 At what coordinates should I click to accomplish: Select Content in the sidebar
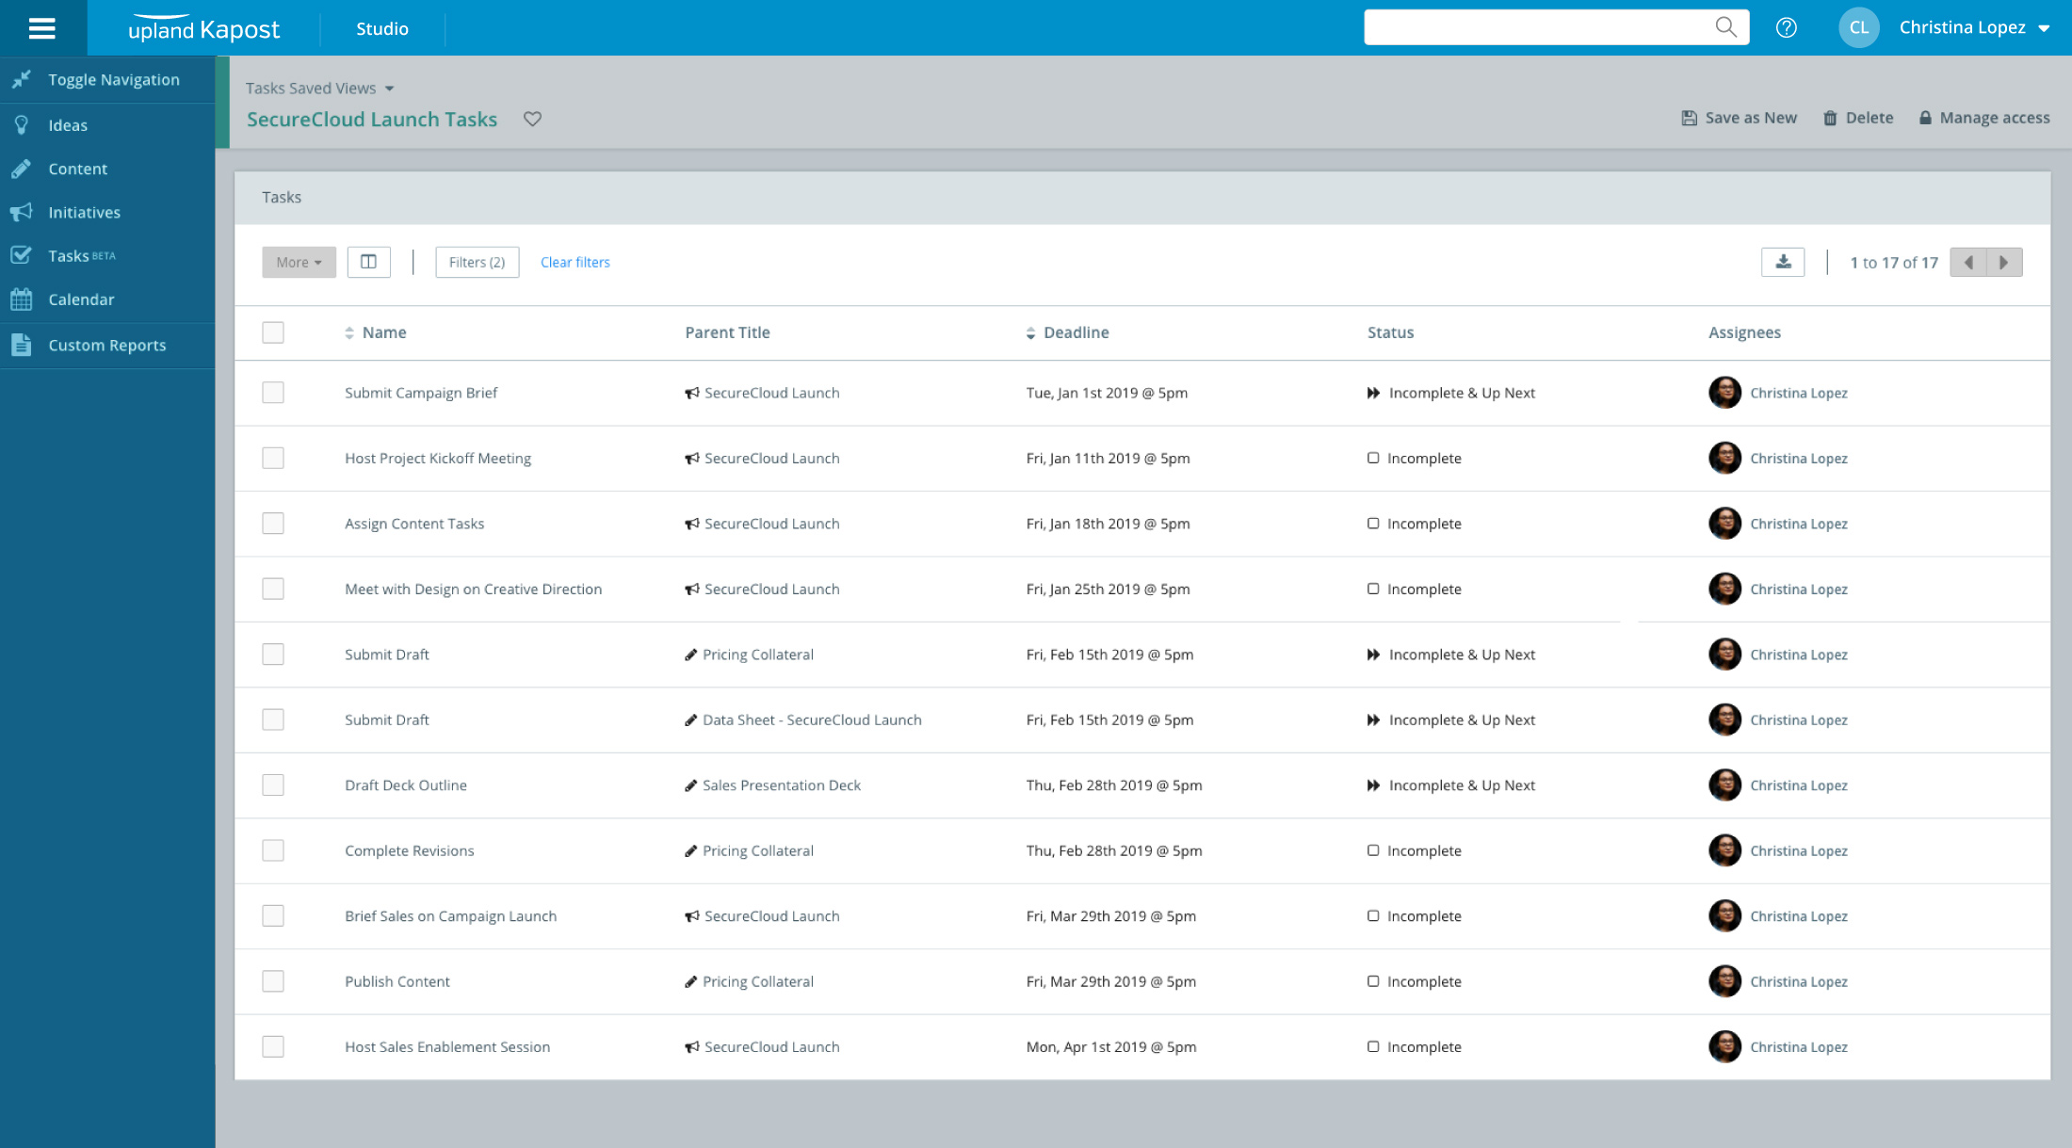coord(78,169)
